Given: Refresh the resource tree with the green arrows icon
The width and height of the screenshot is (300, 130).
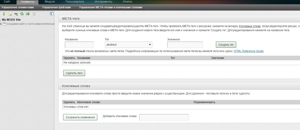Looking at the screenshot, I should tap(22, 14).
